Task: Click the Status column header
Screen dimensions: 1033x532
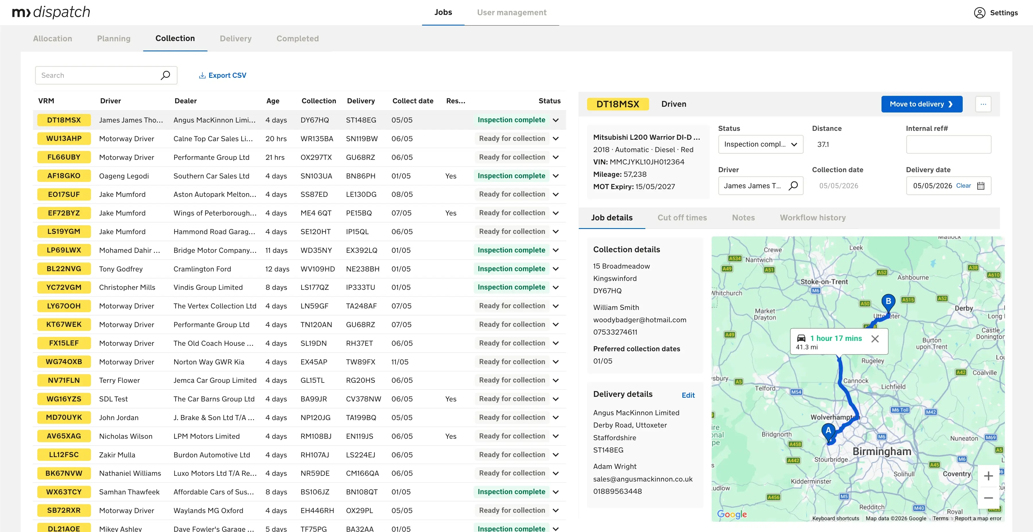Action: click(549, 101)
